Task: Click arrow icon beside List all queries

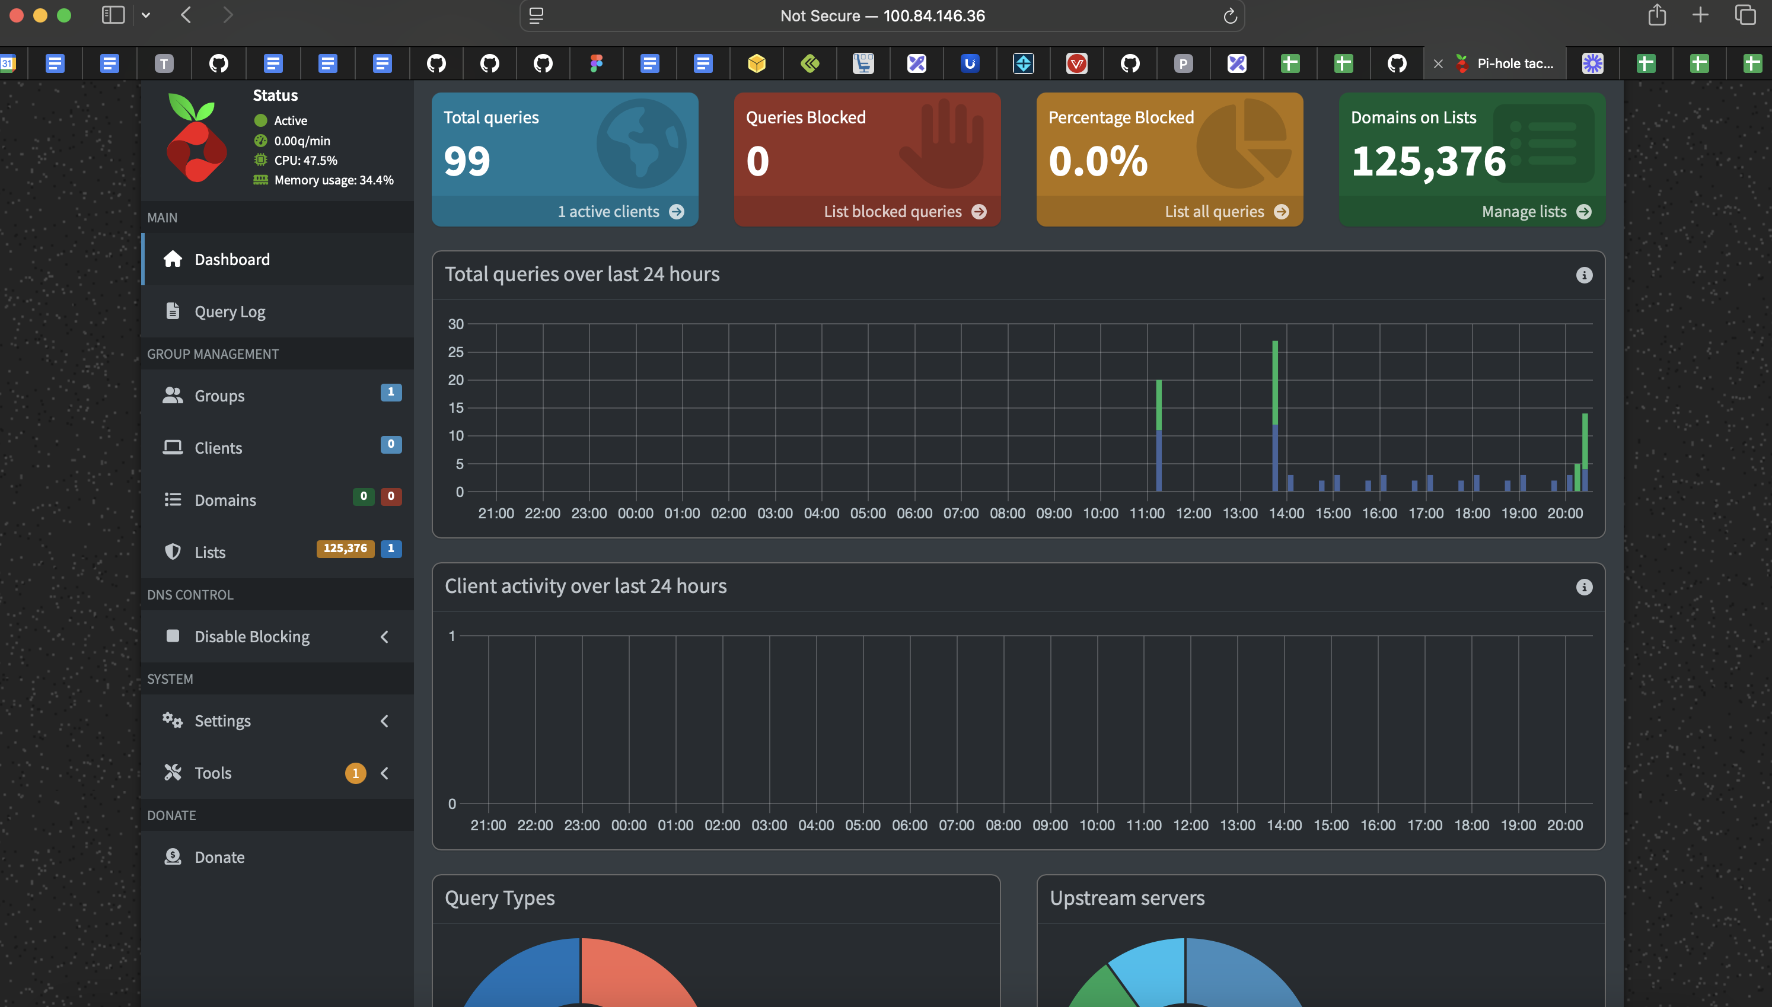Action: pos(1281,212)
